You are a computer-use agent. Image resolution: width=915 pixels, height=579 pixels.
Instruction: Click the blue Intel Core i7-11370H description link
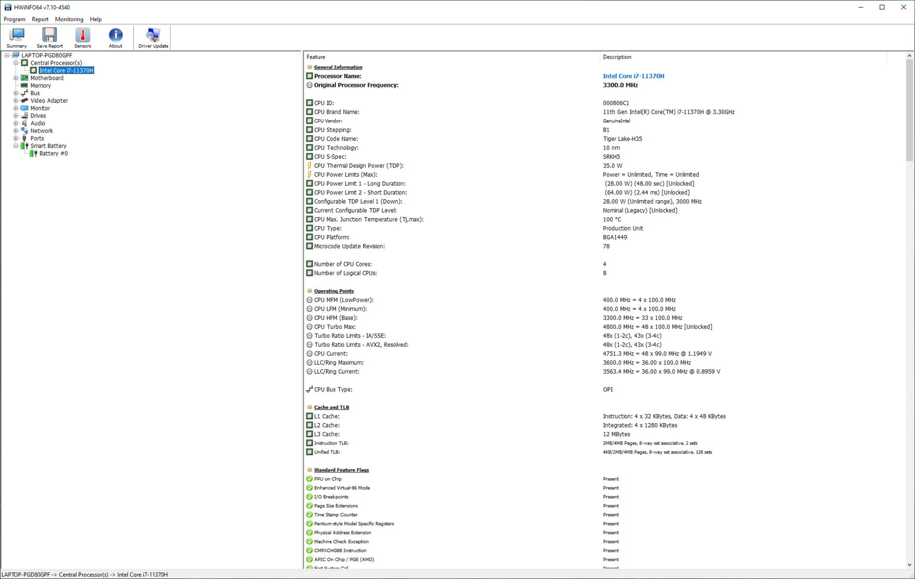tap(633, 76)
